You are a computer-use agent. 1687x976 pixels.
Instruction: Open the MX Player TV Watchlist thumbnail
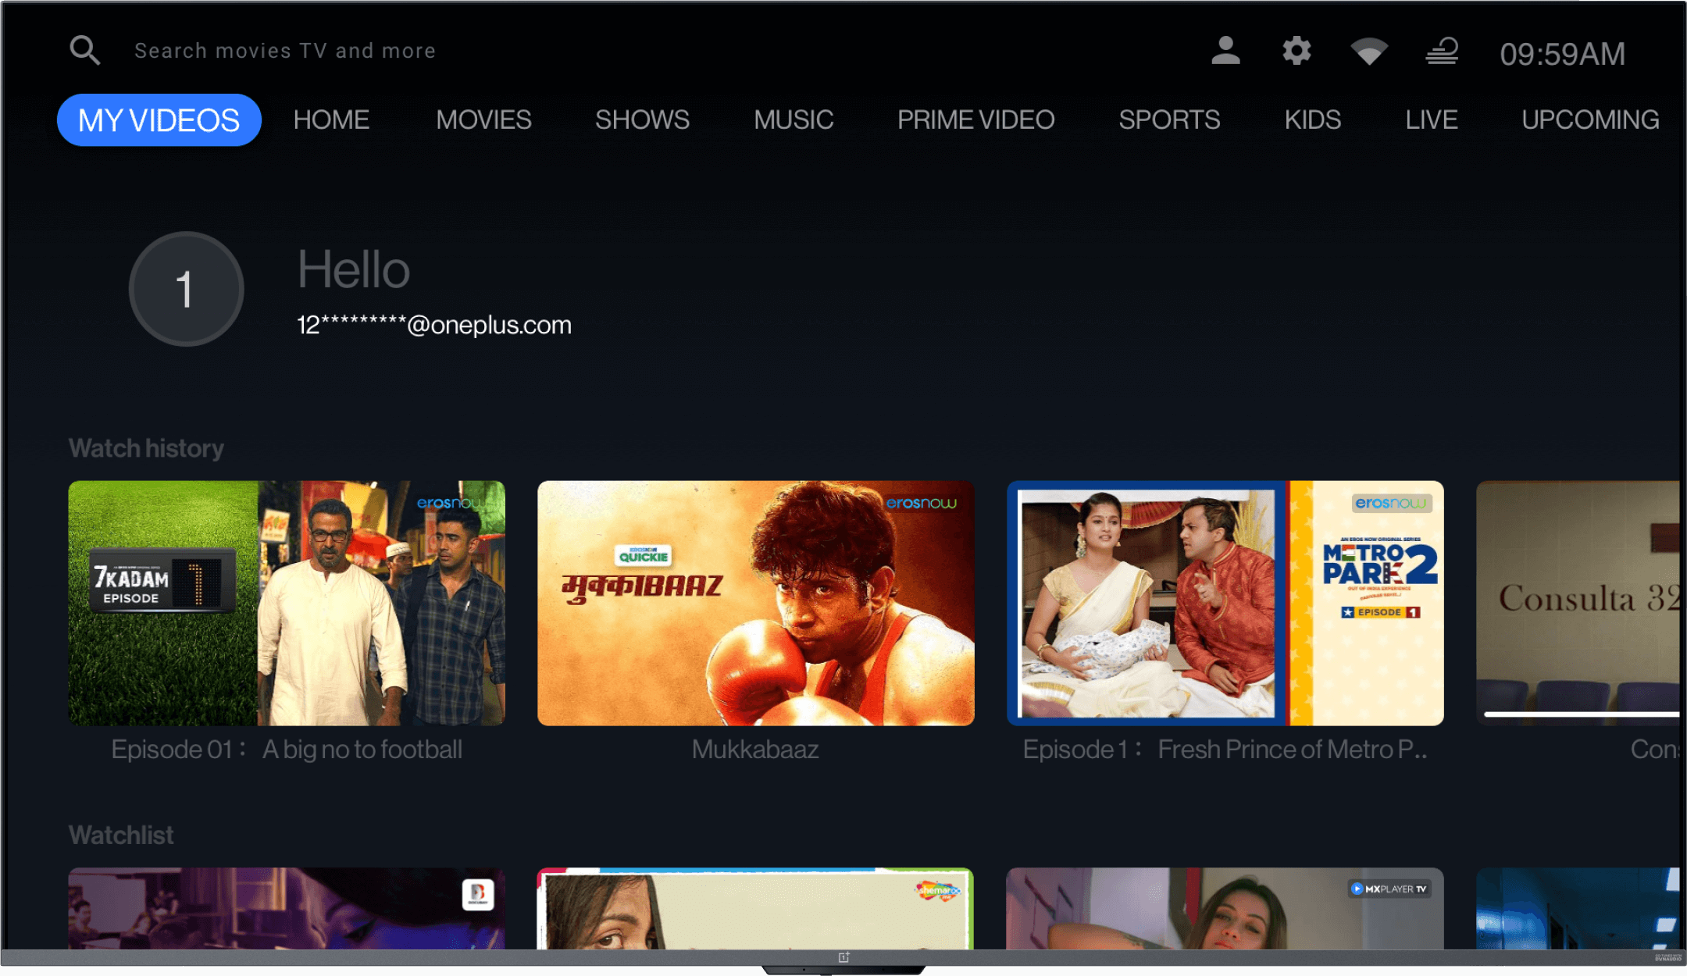[1225, 908]
